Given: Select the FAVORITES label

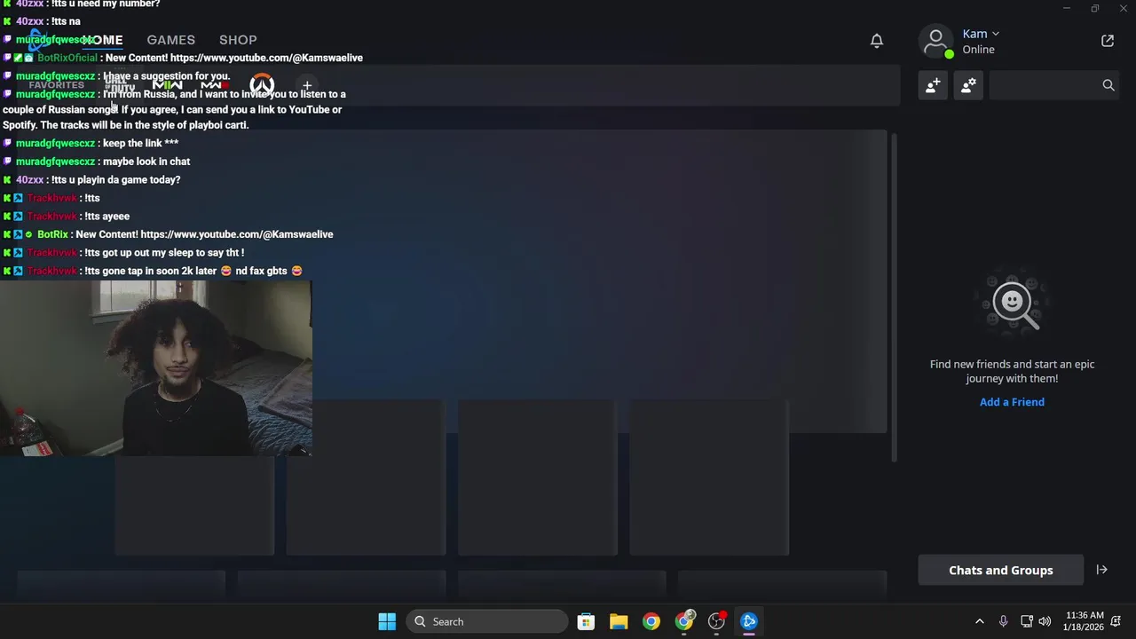Looking at the screenshot, I should pos(56,86).
